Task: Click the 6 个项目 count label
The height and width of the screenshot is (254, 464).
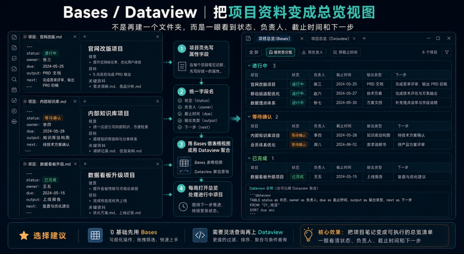Action: click(429, 52)
